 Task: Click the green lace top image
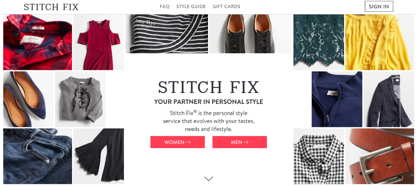[318, 42]
